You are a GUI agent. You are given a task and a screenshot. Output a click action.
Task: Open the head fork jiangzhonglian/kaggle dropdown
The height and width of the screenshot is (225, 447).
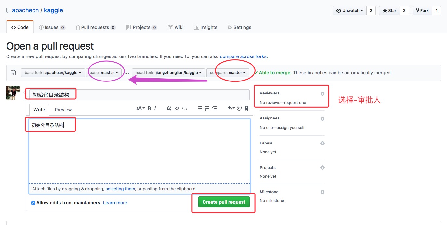[168, 73]
